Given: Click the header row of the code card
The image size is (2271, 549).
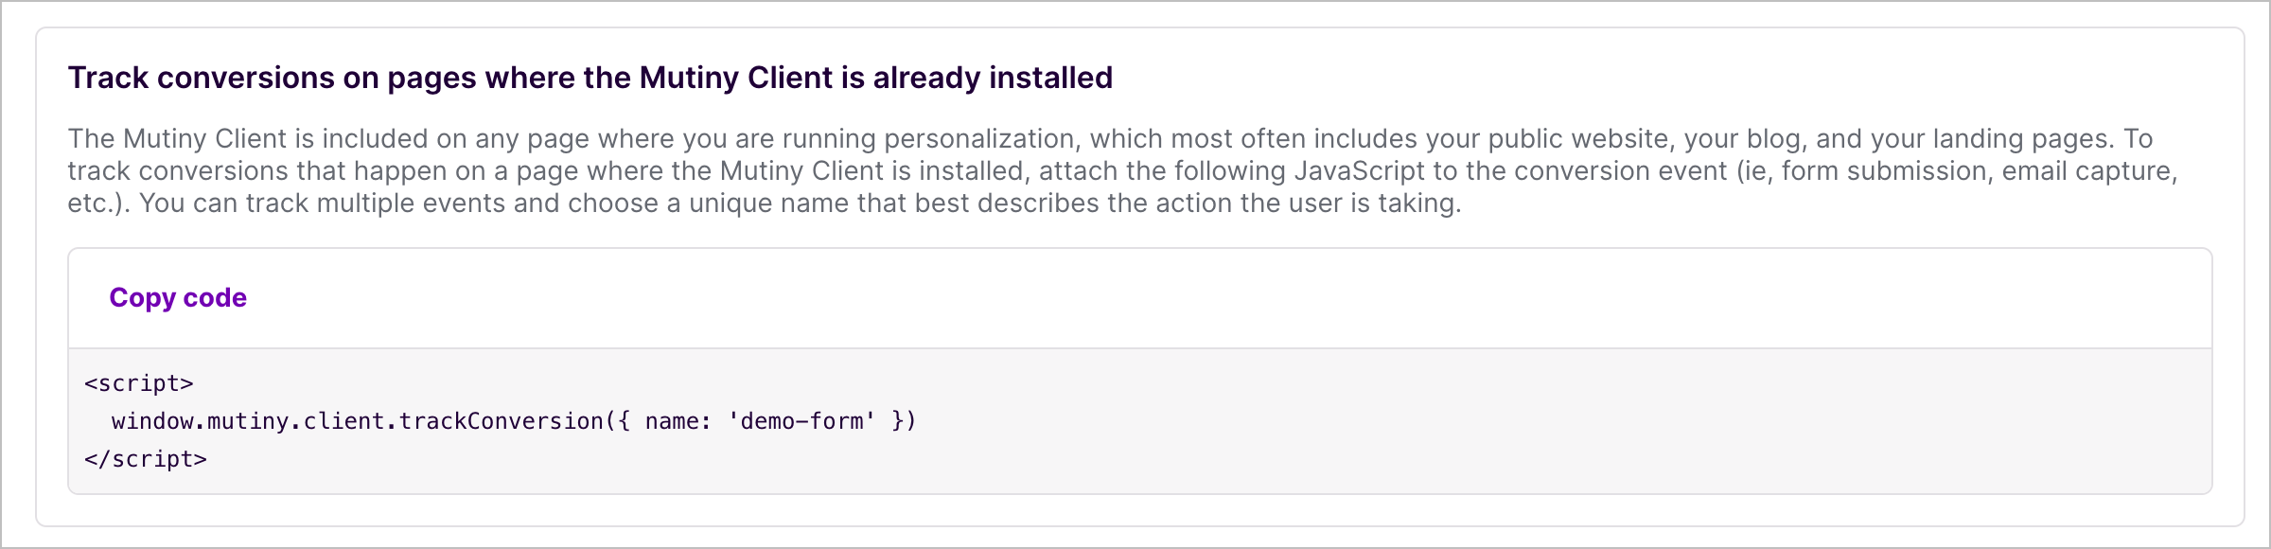Looking at the screenshot, I should point(1135,297).
